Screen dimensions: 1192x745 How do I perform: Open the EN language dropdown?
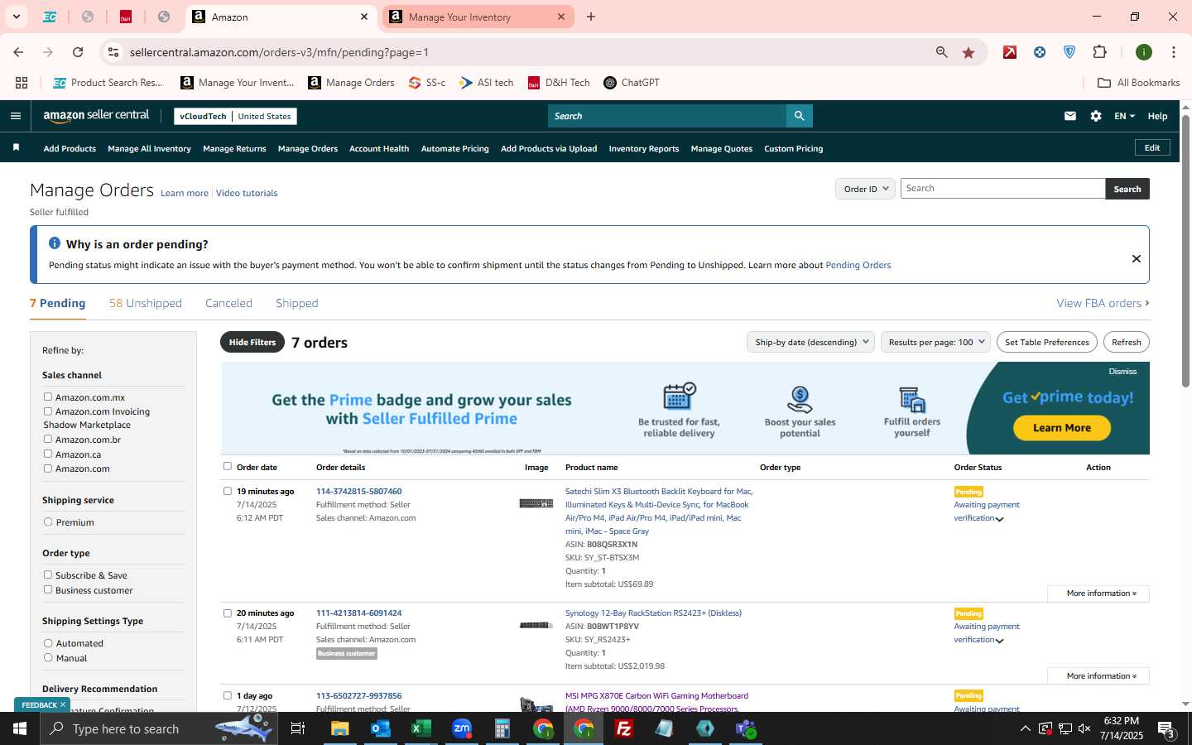pyautogui.click(x=1124, y=116)
